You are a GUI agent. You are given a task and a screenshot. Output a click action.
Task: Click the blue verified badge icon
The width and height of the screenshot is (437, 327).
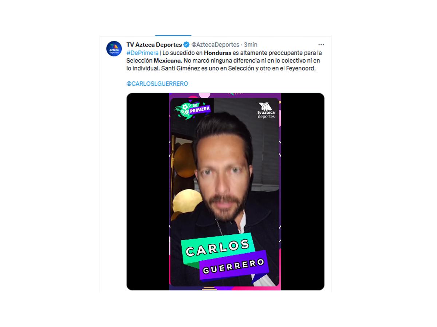[186, 45]
